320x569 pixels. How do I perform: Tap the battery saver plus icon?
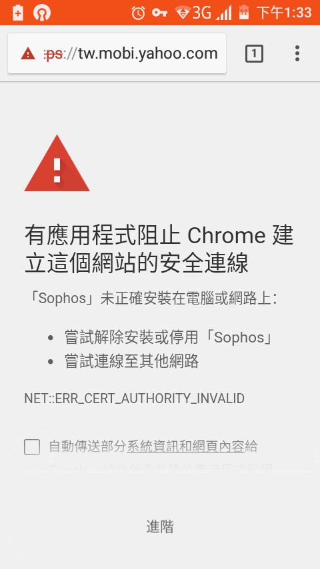18,13
